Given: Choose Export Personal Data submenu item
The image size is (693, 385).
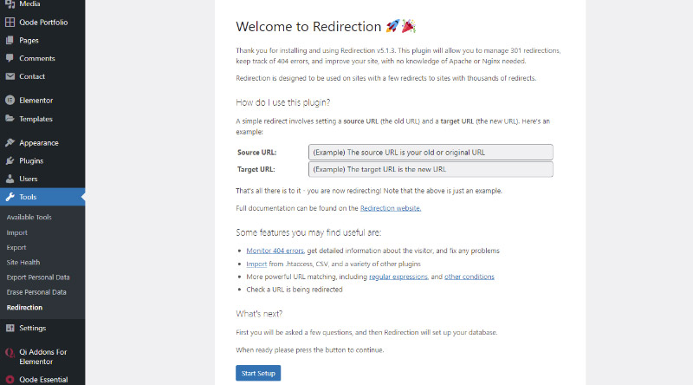Looking at the screenshot, I should click(38, 277).
